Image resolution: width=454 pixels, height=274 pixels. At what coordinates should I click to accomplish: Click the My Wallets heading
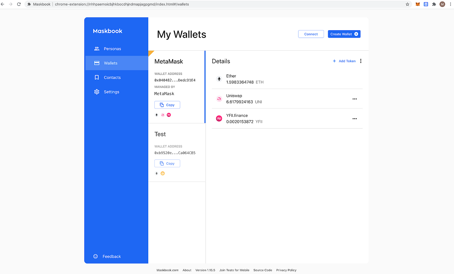click(x=182, y=34)
